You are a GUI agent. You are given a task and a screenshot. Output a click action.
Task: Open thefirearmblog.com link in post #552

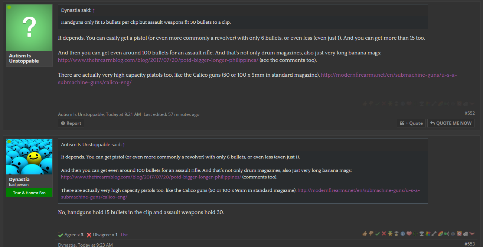point(158,60)
